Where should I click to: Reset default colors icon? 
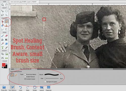[3, 67]
